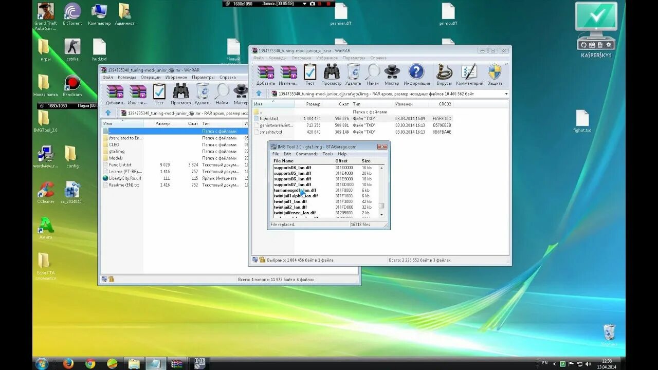Click Найти icon in back WinRAR window

click(x=222, y=95)
